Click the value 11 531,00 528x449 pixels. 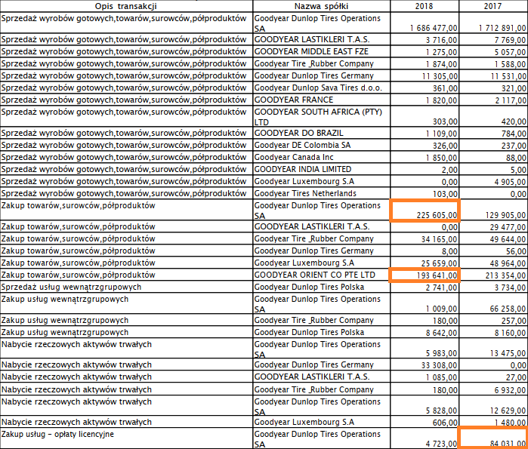[x=508, y=76]
